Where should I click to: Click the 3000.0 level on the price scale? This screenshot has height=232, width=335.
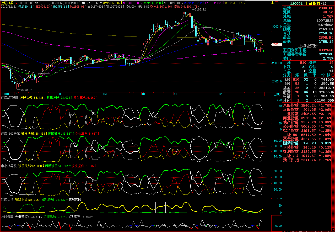(x=277, y=27)
